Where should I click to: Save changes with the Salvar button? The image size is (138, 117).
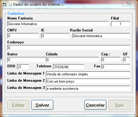click(42, 105)
